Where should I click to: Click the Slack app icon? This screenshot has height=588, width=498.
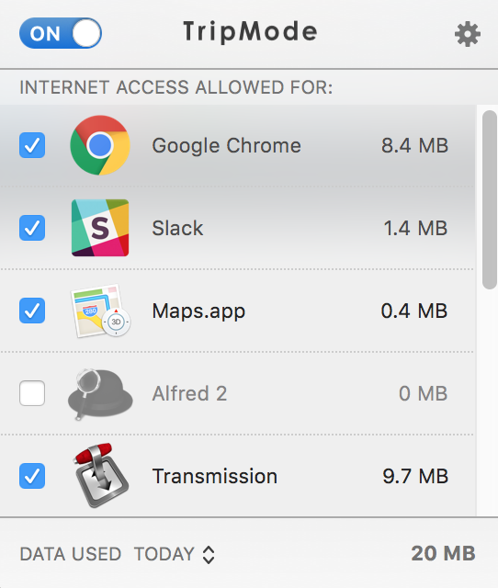[x=100, y=228]
